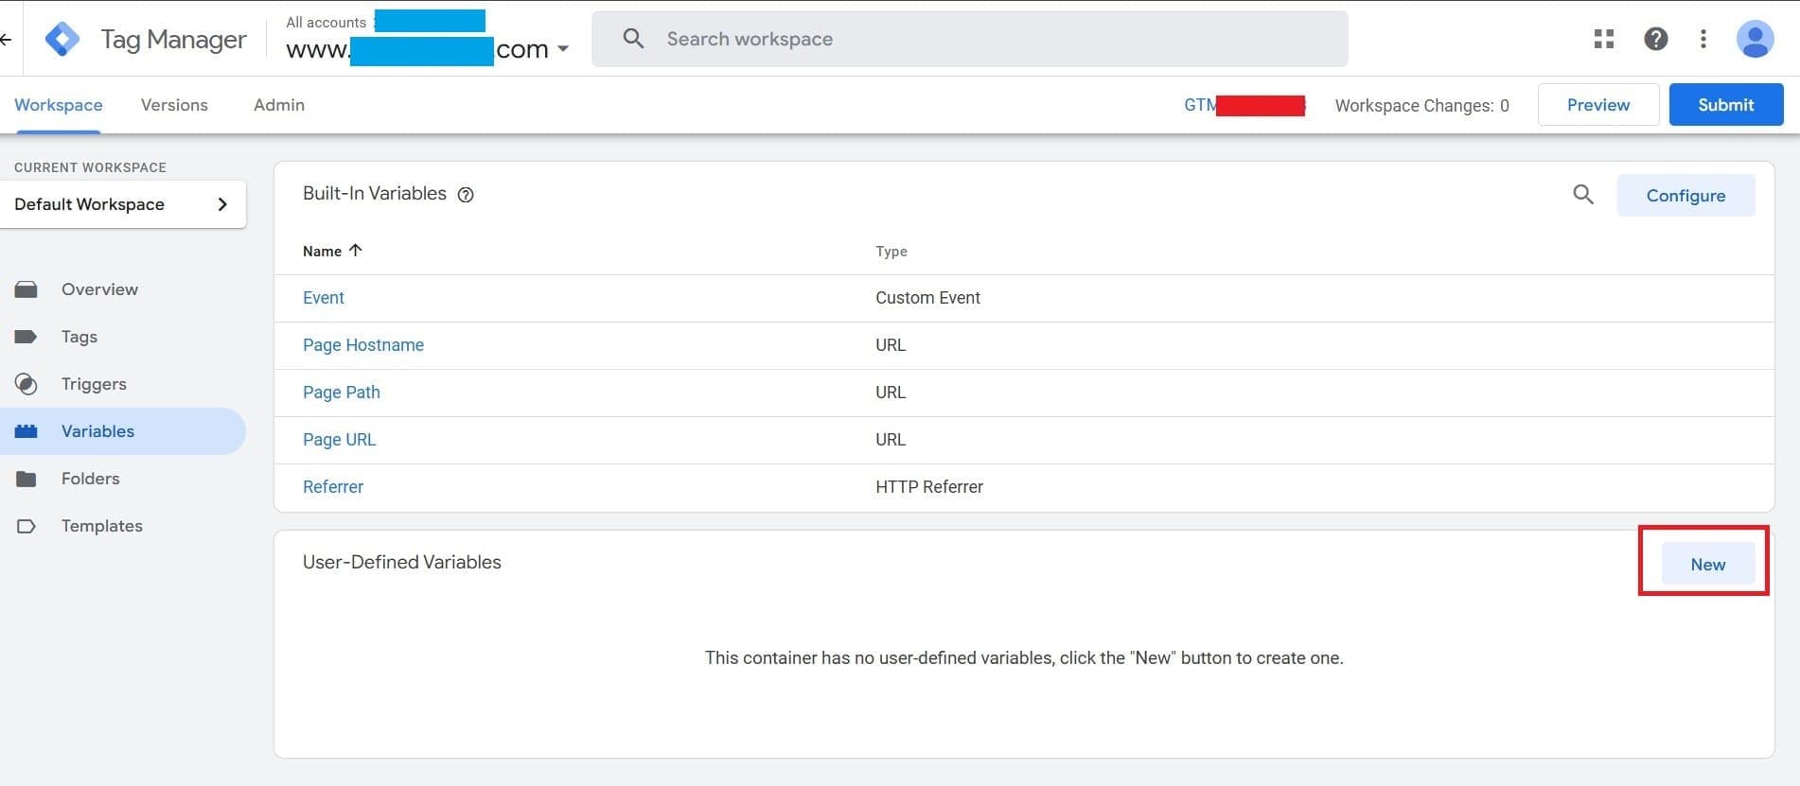This screenshot has width=1800, height=786.
Task: Expand the Default Workspace chevron
Action: coord(222,204)
